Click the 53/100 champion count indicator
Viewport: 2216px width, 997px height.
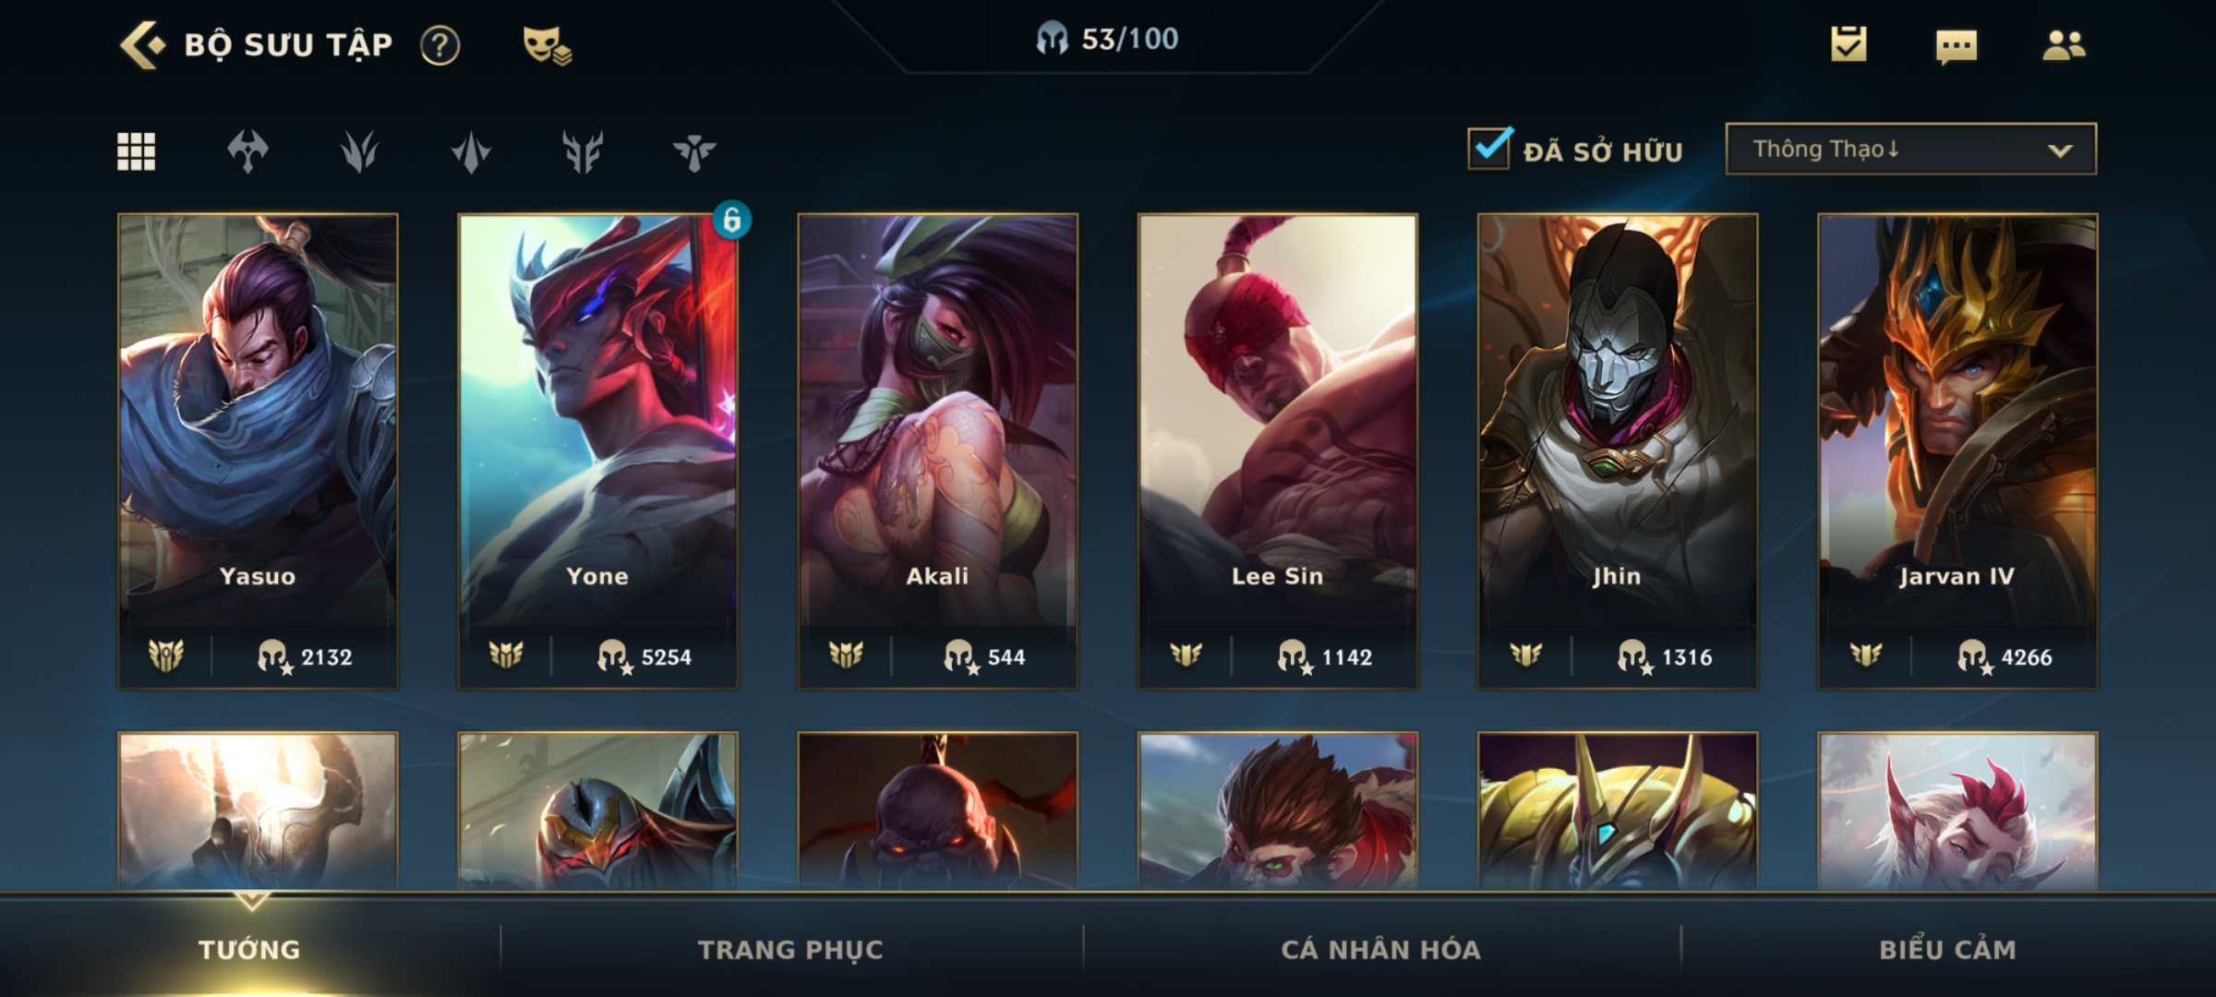click(x=1107, y=39)
